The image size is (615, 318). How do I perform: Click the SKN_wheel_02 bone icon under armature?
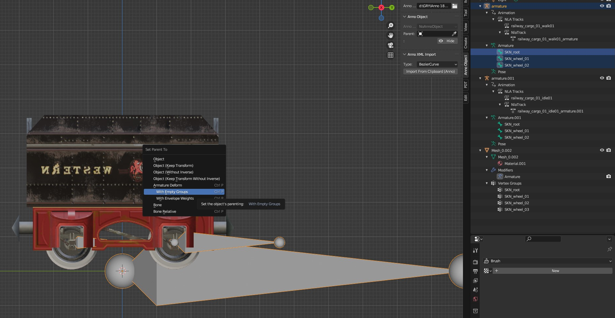point(500,65)
